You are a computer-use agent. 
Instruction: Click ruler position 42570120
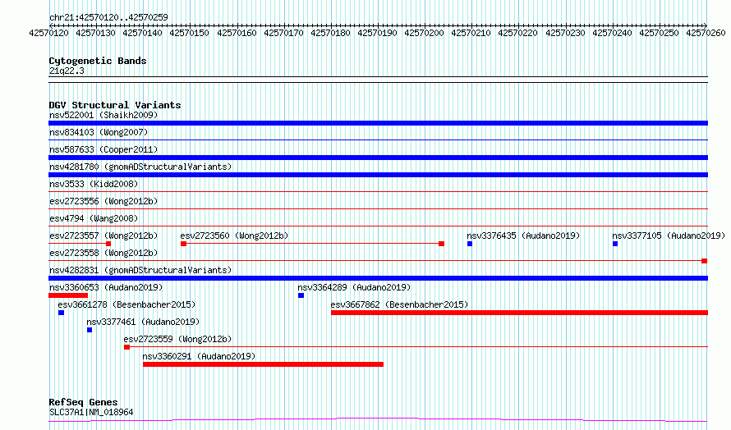point(49,33)
